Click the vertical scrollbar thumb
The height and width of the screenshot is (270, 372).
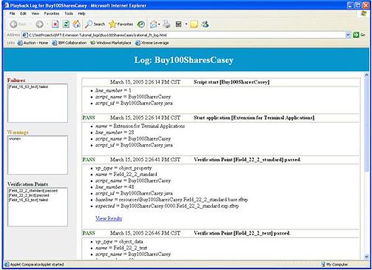pos(367,124)
